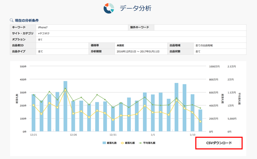
Task: Toggle the blue 総落札数 legend swatch
Action: (x=105, y=143)
